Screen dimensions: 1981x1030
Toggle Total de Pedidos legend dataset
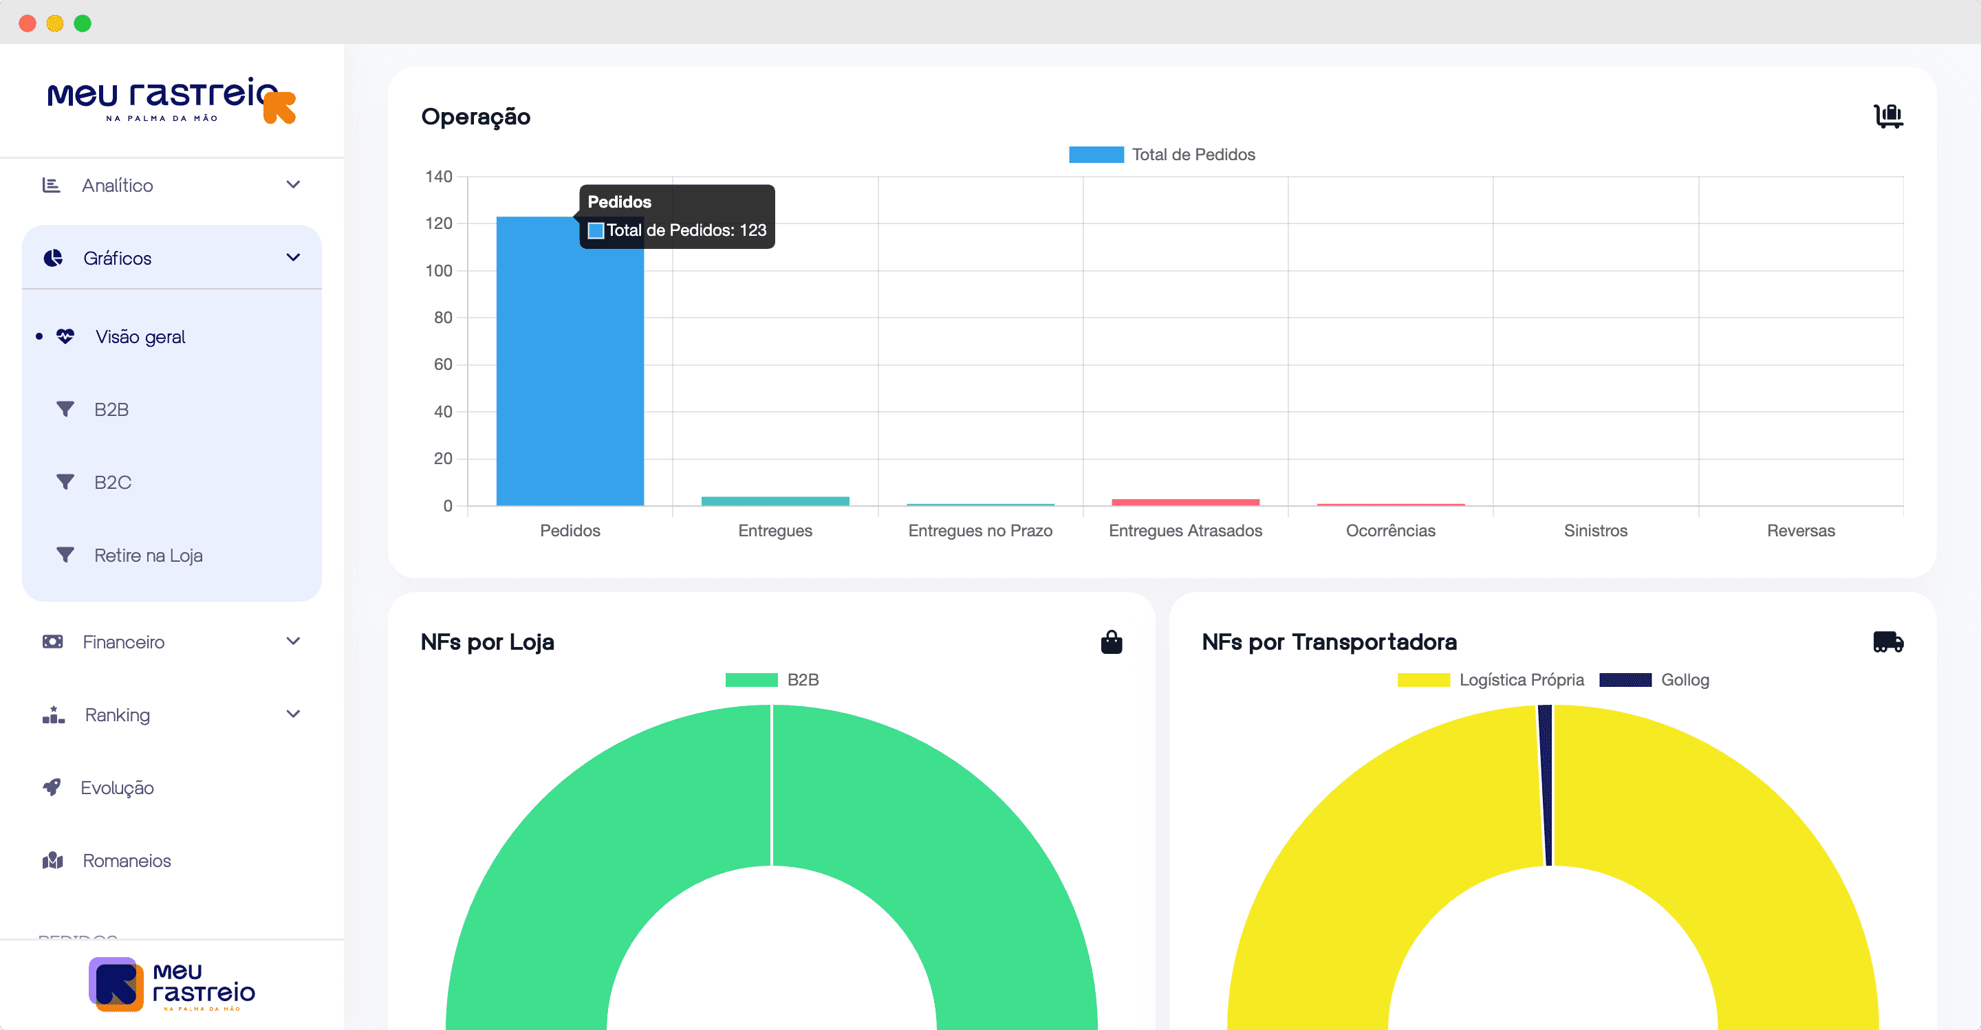pyautogui.click(x=1096, y=155)
